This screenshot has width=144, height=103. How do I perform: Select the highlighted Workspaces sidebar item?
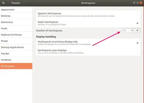click(x=16, y=66)
